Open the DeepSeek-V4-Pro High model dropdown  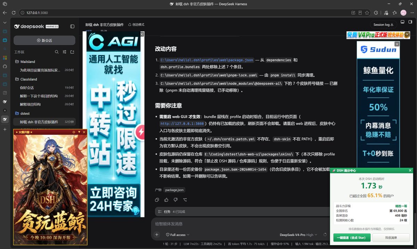tap(299, 235)
